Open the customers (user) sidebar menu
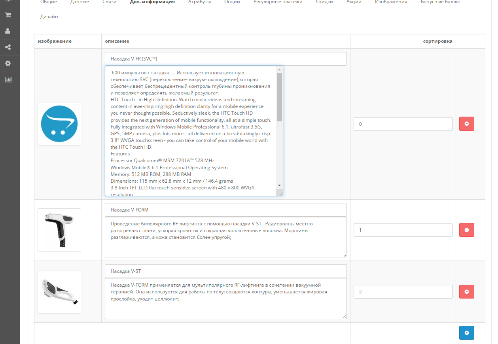The image size is (498, 344). pyautogui.click(x=8, y=31)
